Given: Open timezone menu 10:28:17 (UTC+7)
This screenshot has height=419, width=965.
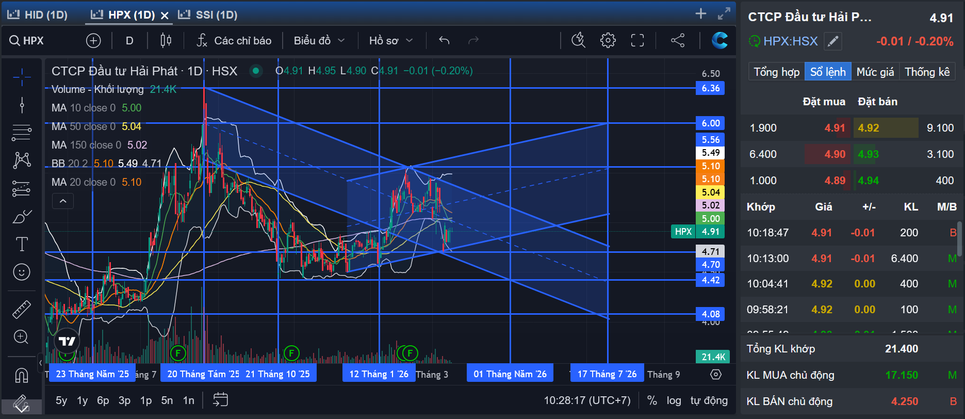Looking at the screenshot, I should click(x=587, y=400).
